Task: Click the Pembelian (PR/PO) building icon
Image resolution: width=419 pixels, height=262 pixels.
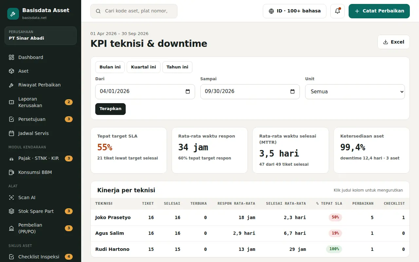Action: click(x=11, y=228)
